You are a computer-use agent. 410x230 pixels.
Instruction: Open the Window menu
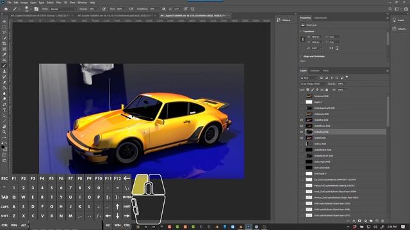82,3
